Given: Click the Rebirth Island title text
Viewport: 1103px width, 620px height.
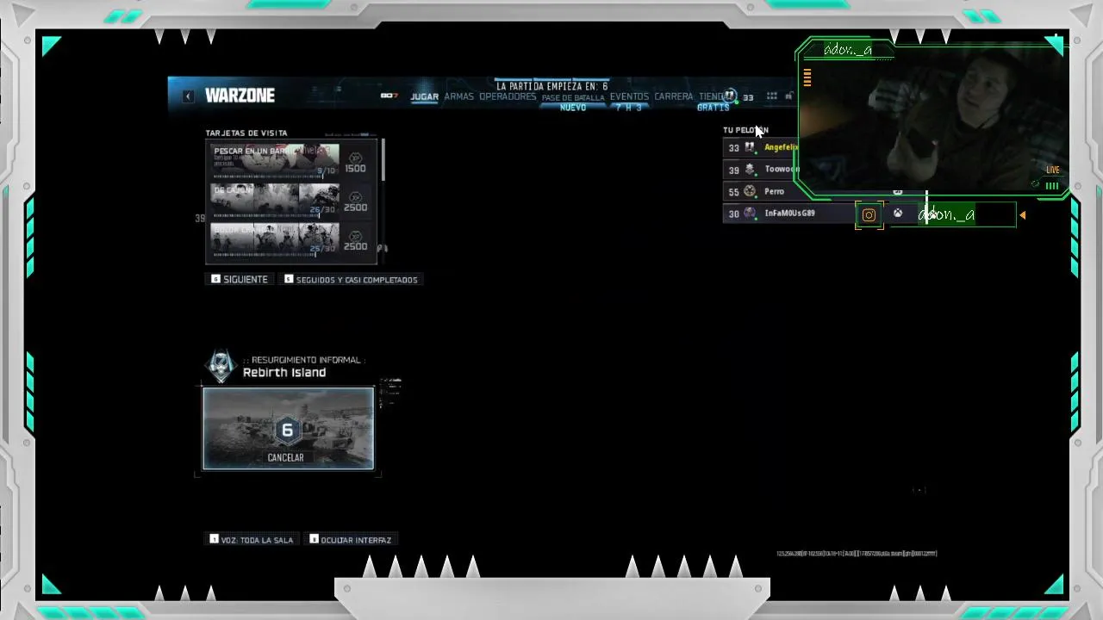Looking at the screenshot, I should coord(284,373).
